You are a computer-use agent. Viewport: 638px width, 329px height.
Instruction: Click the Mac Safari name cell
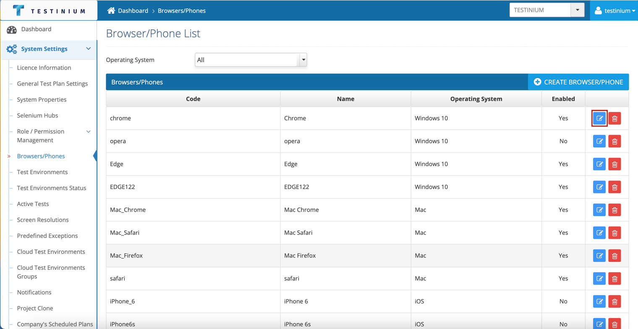pos(345,232)
